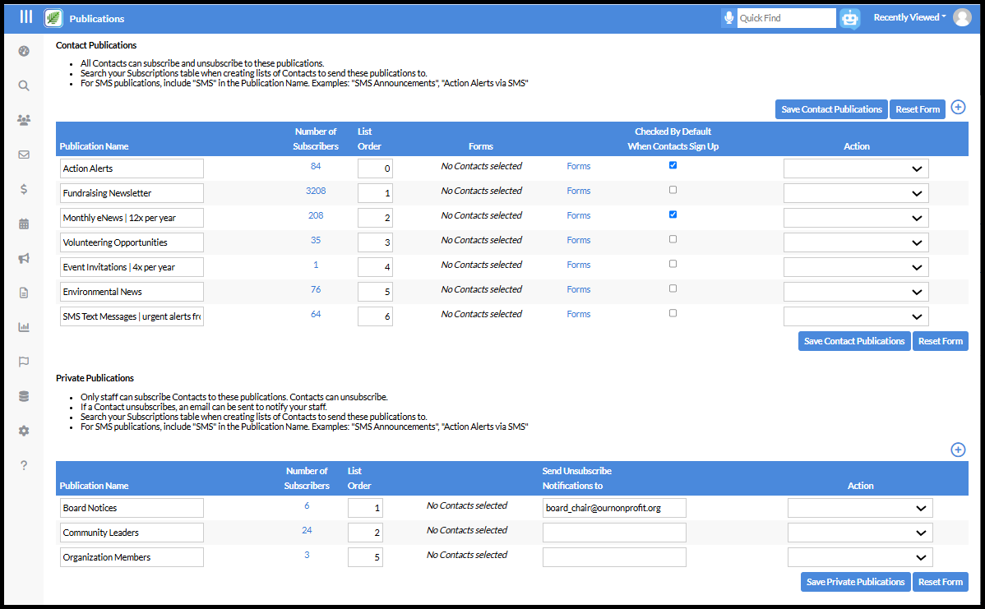Check default for Event Invitations

673,264
